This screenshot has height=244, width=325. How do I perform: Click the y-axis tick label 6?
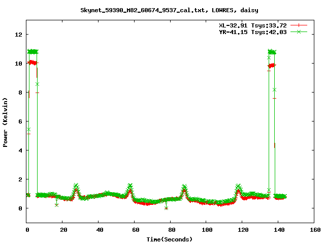20,121
